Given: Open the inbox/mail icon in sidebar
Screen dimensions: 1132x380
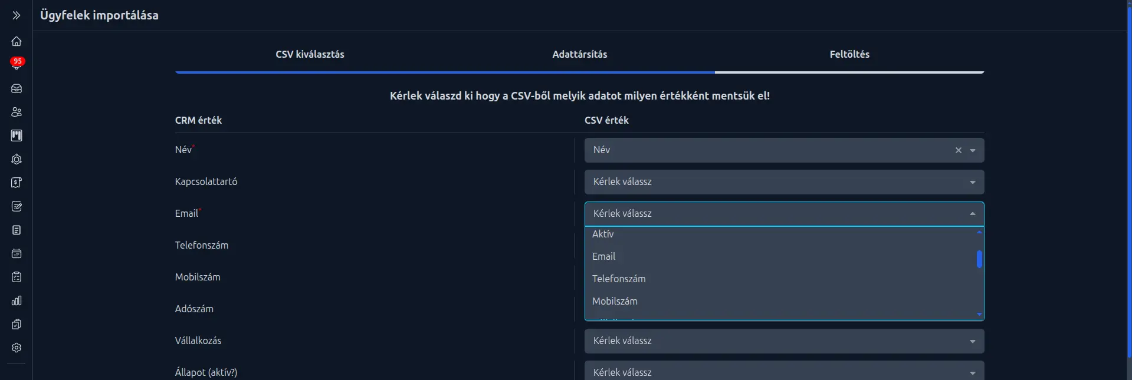Looking at the screenshot, I should click(x=16, y=88).
